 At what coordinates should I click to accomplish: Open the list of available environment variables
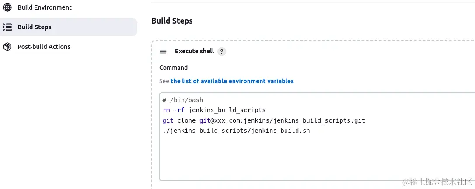[232, 81]
